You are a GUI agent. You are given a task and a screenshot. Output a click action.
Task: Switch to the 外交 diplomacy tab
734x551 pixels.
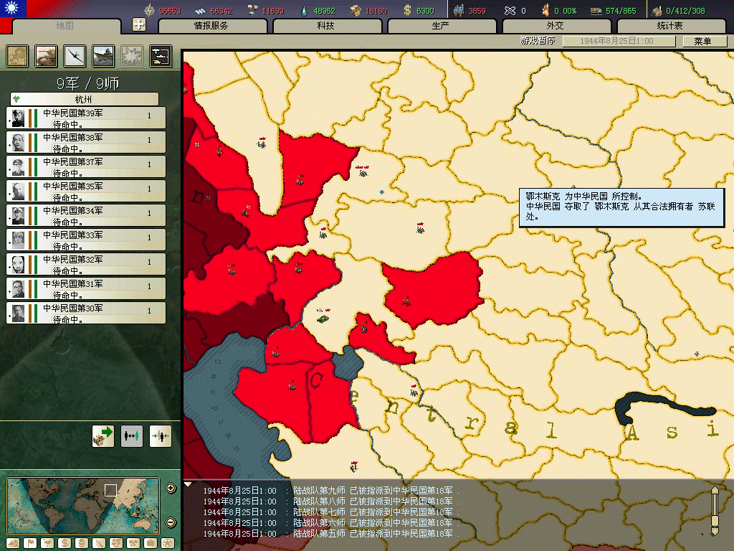point(556,26)
